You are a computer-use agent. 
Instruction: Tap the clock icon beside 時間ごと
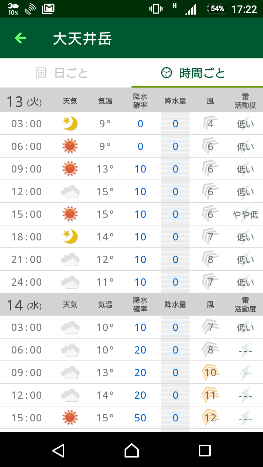coord(167,73)
